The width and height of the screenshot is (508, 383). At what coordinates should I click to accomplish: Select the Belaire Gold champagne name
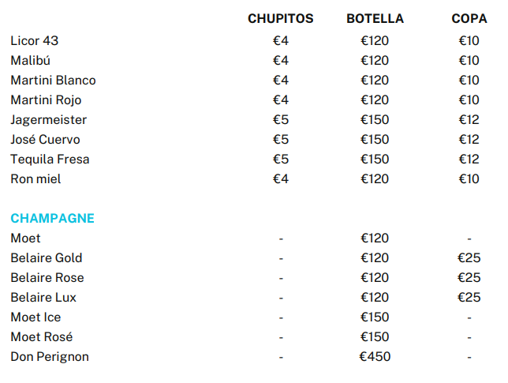coord(47,258)
